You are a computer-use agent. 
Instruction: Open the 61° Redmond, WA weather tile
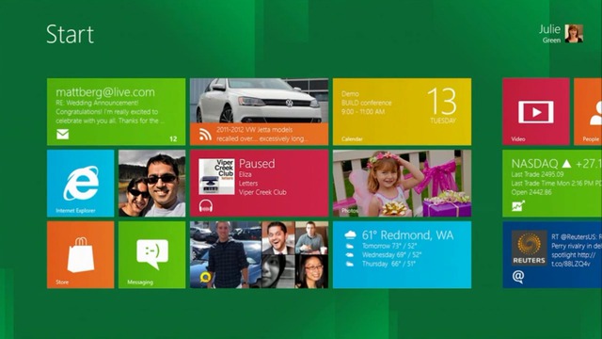(402, 254)
